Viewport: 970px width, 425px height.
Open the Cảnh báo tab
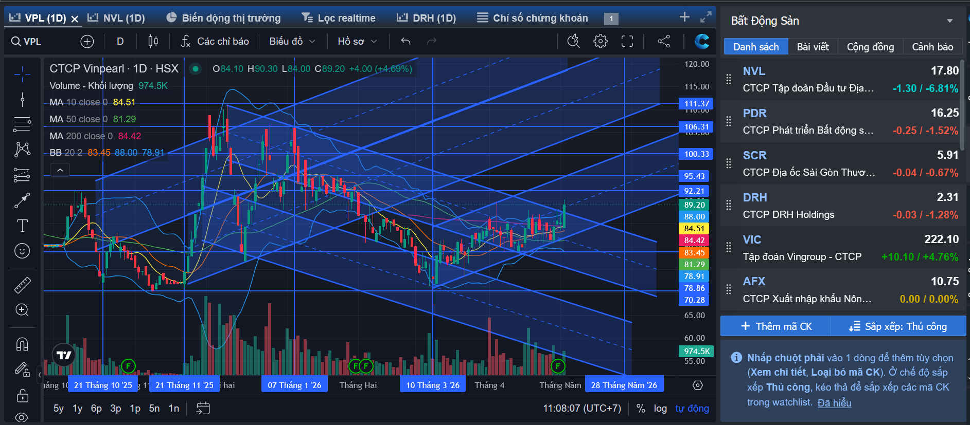pyautogui.click(x=932, y=47)
